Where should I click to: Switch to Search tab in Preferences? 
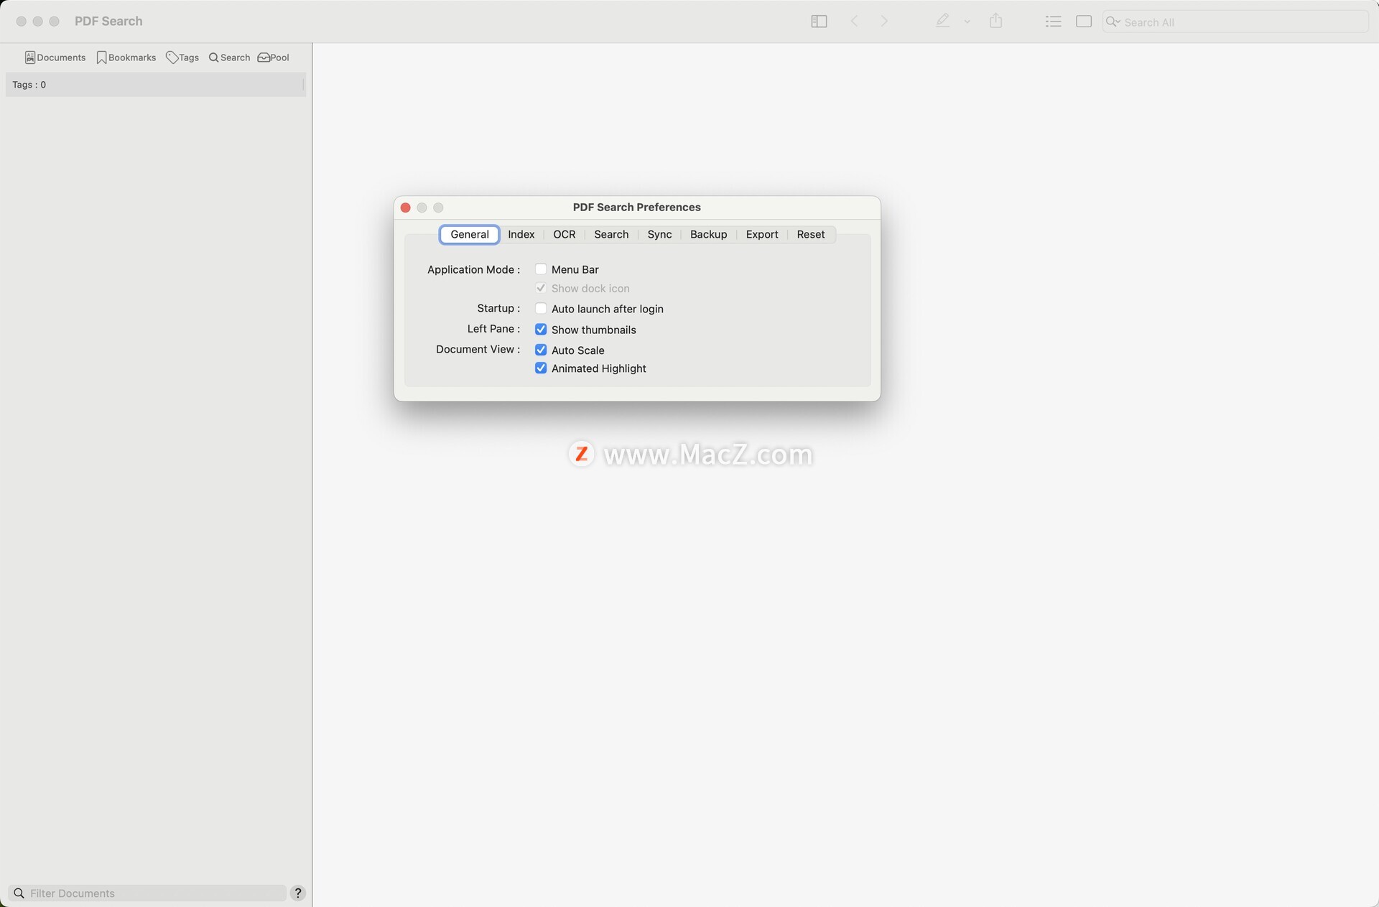(x=611, y=234)
